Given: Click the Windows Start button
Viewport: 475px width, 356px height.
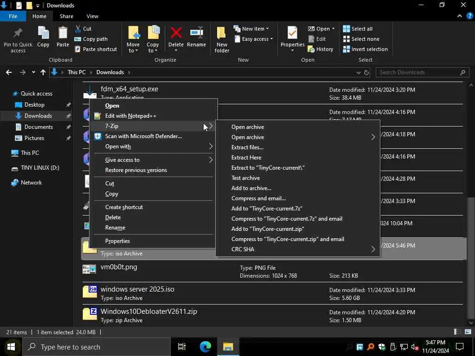Looking at the screenshot, I should pos(11,347).
